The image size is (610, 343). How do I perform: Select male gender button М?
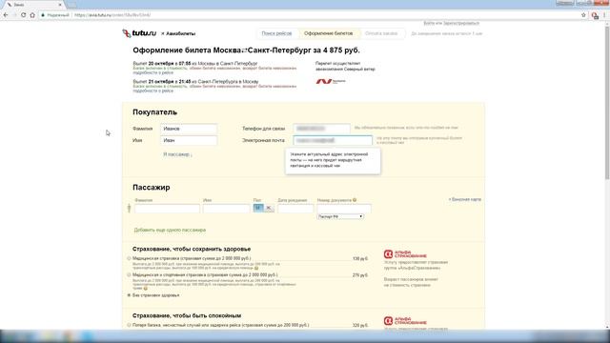point(258,208)
